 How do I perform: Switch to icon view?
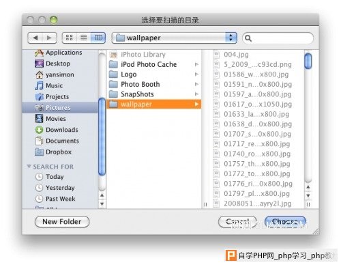coord(70,38)
